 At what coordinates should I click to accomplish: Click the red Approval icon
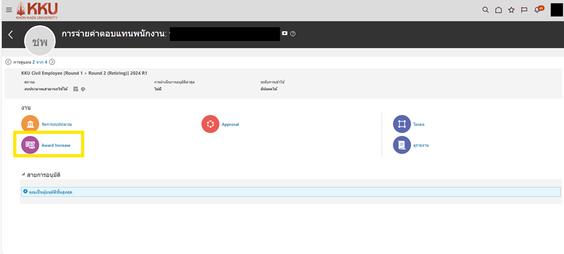(209, 124)
